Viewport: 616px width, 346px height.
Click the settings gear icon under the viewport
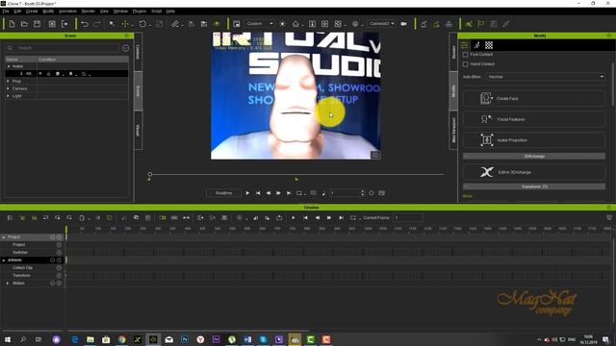click(372, 193)
